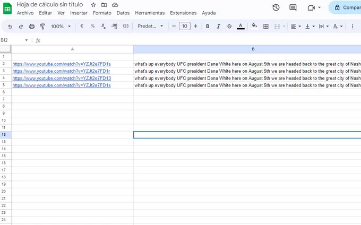
Task: Open YouTube link ending FD13 in row 4
Action: 62,78
